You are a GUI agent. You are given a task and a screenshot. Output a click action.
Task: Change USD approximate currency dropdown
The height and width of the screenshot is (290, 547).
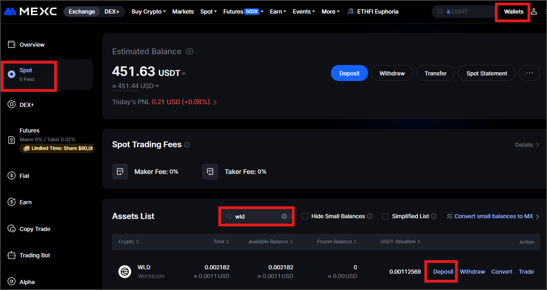(x=157, y=86)
